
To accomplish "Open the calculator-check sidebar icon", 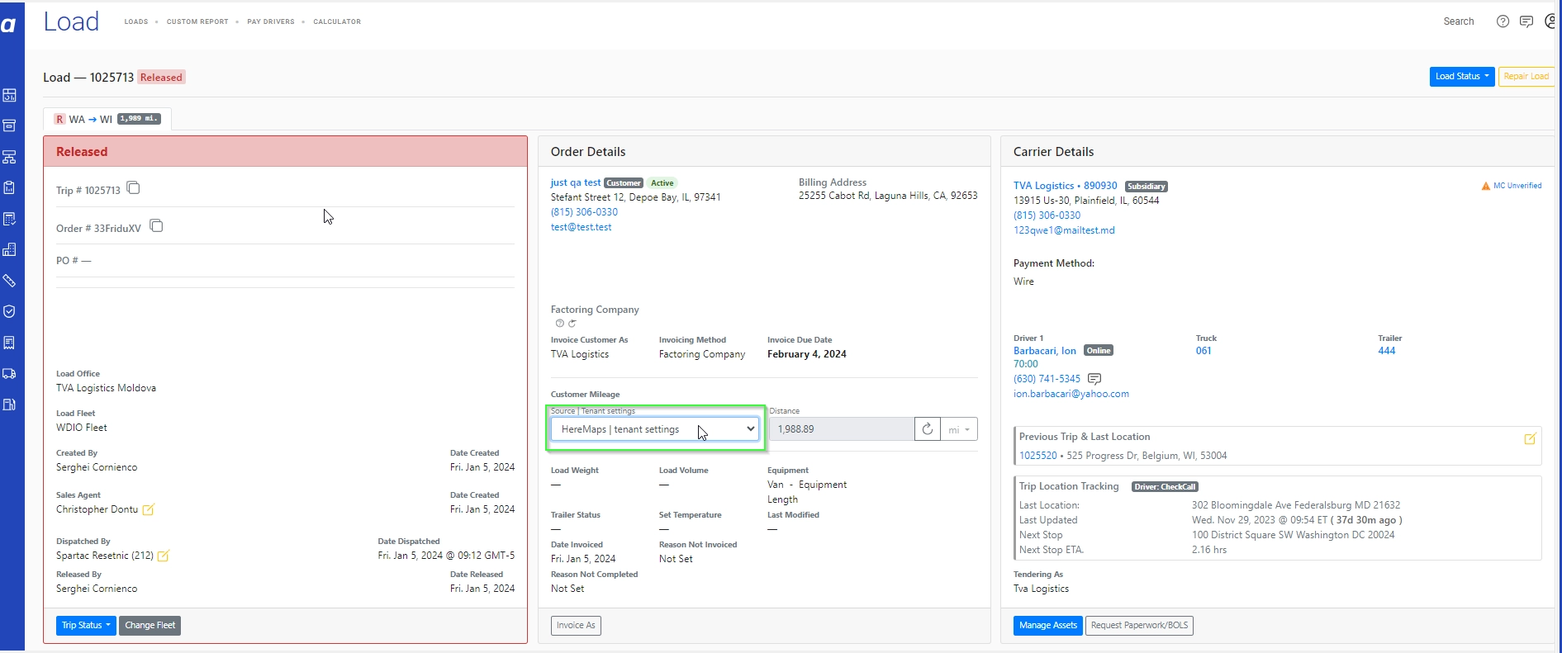I will coord(9,219).
